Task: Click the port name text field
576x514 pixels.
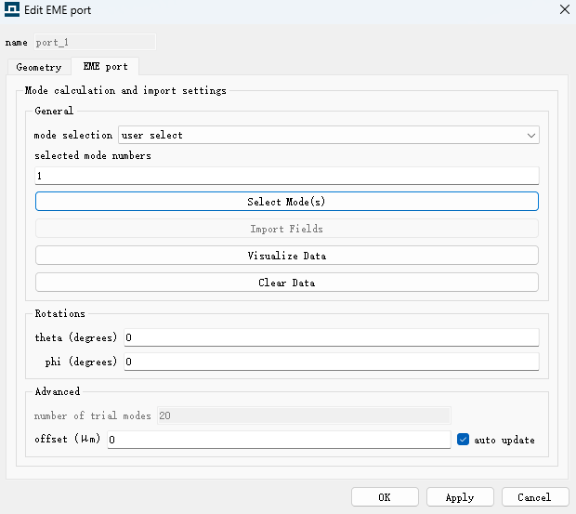Action: 95,42
